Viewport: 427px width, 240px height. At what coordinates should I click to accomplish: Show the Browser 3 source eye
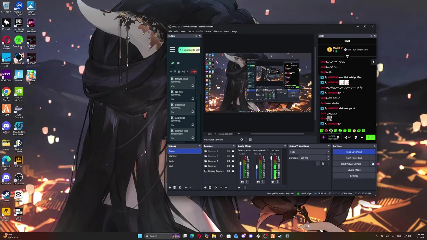[x=229, y=156]
